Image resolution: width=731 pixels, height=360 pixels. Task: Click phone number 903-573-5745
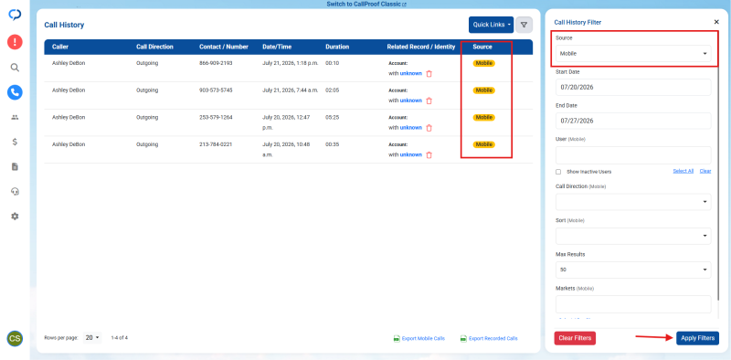(x=216, y=90)
